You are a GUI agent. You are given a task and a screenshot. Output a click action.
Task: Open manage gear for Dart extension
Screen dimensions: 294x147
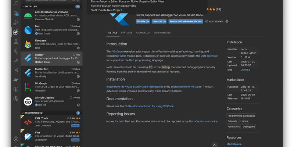[78, 33]
